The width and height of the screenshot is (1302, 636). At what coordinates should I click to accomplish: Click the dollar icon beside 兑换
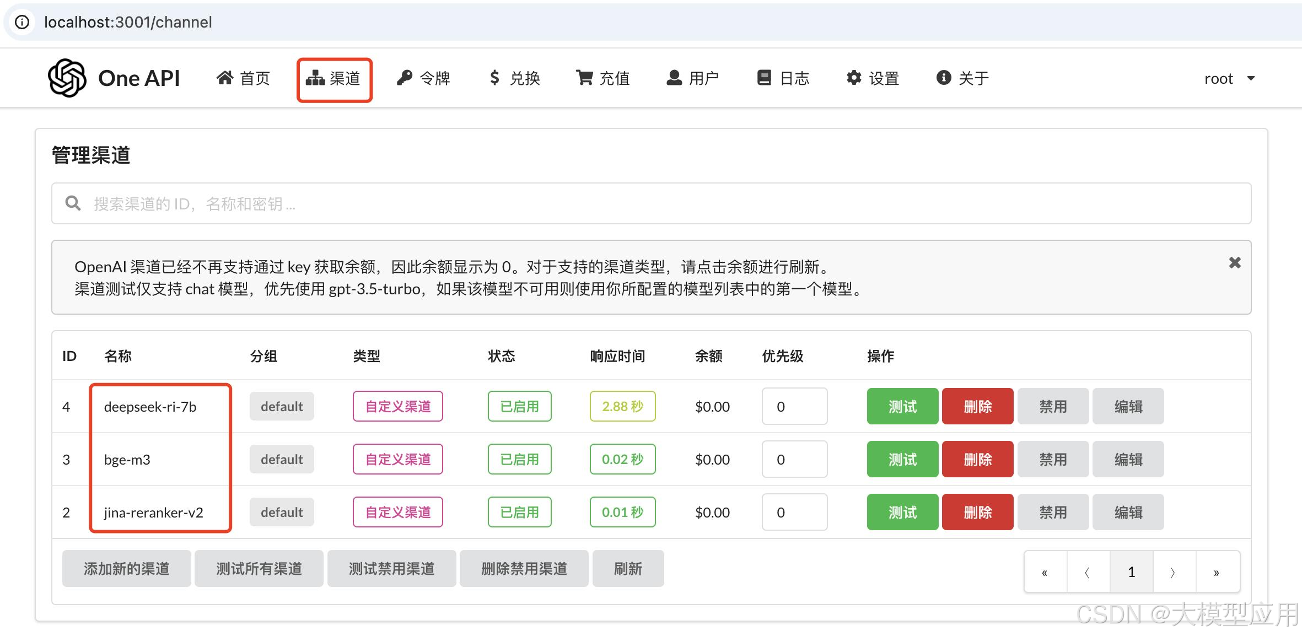494,77
